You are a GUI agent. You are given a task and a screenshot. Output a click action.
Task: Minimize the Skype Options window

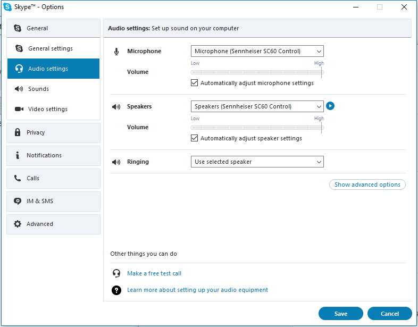(356, 7)
